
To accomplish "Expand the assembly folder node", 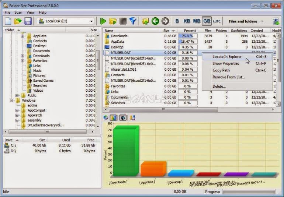I will [17, 120].
